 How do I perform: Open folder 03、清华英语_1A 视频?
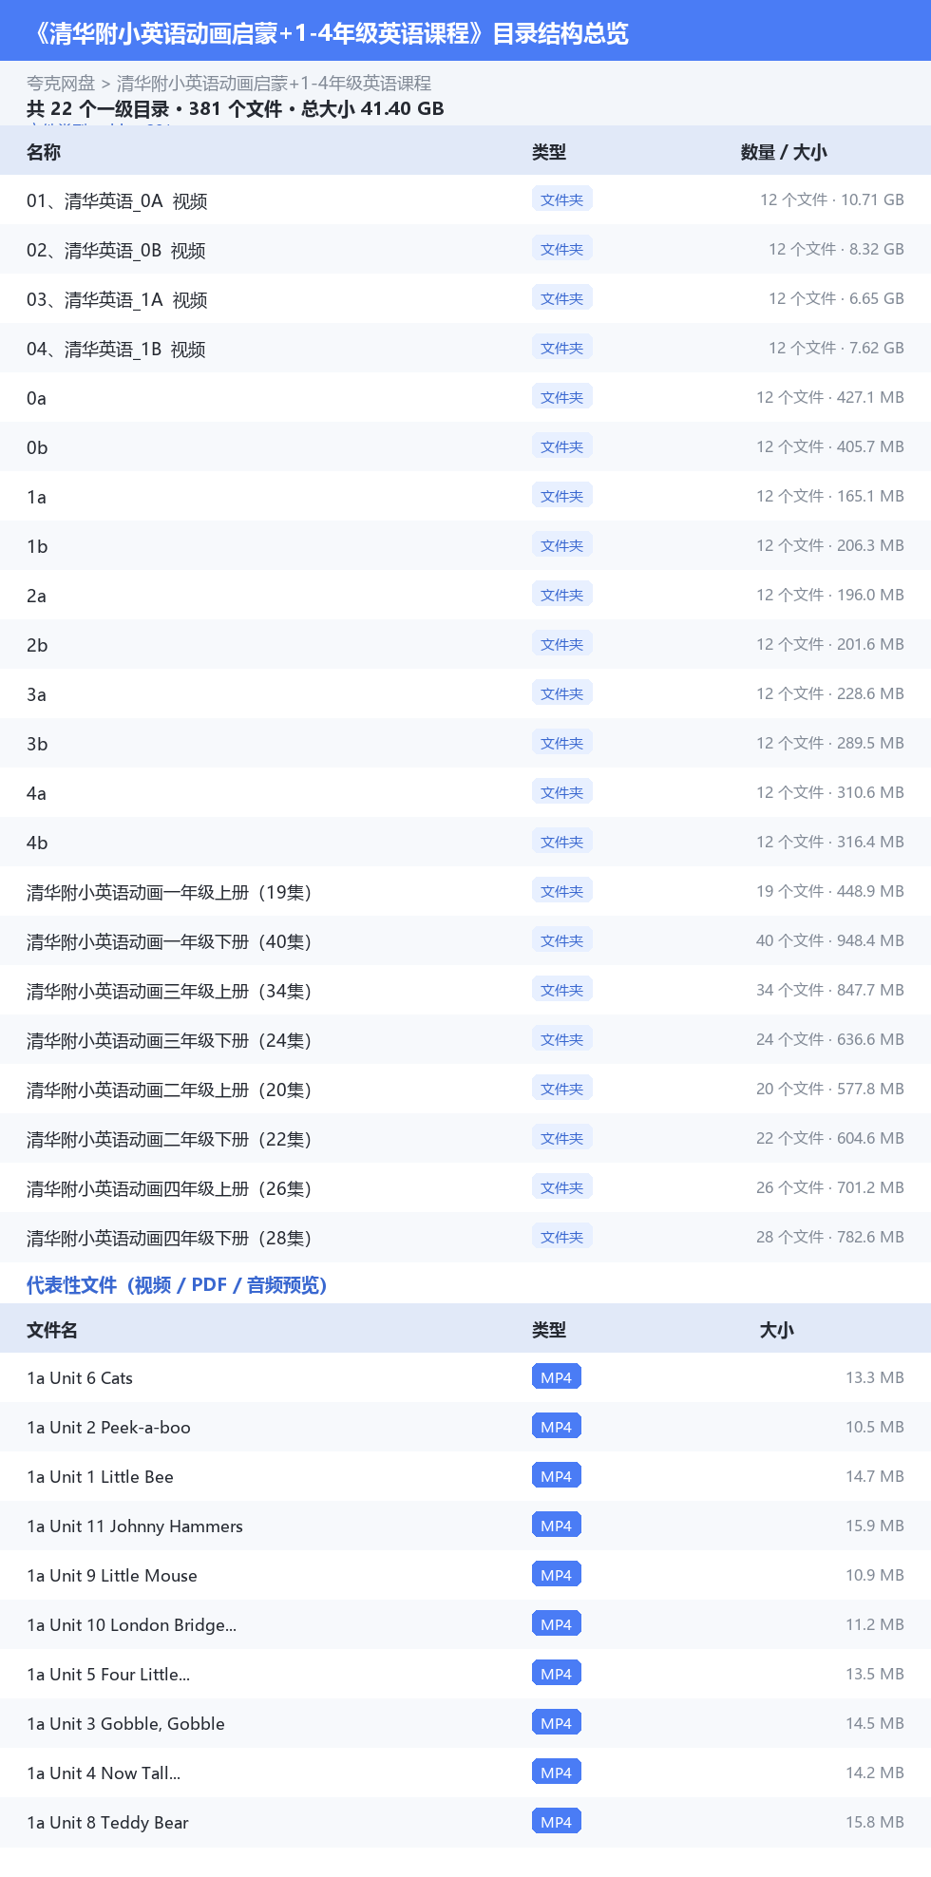(117, 299)
